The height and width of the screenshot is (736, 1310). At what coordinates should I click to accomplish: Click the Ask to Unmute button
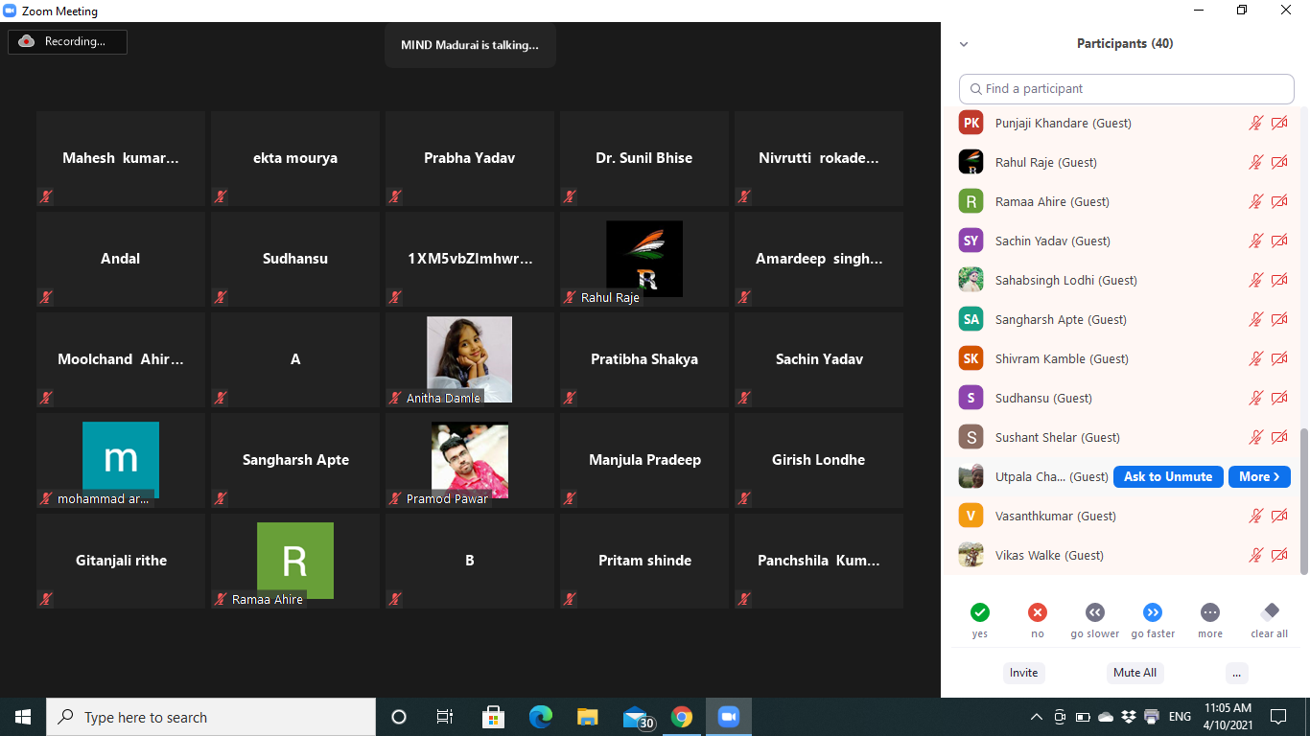pos(1167,476)
